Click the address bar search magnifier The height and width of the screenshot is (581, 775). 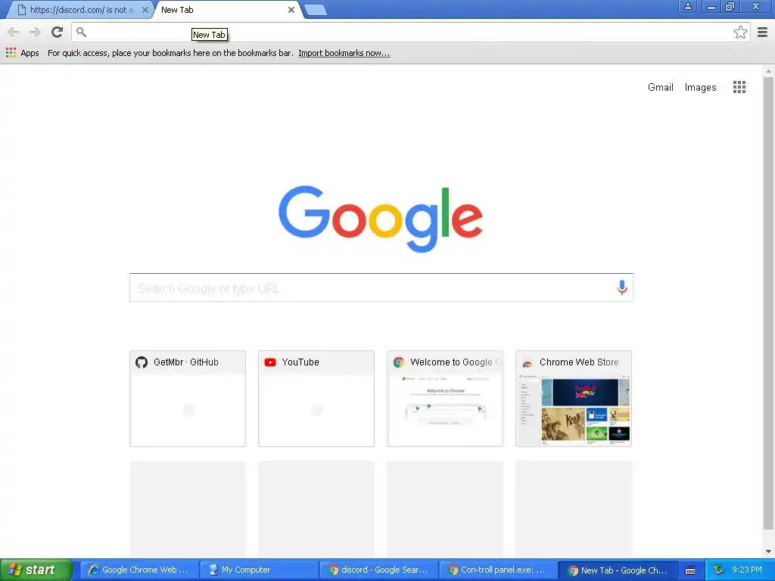point(82,32)
